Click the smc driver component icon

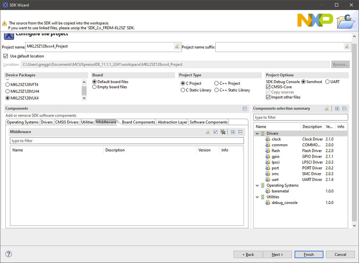click(268, 174)
